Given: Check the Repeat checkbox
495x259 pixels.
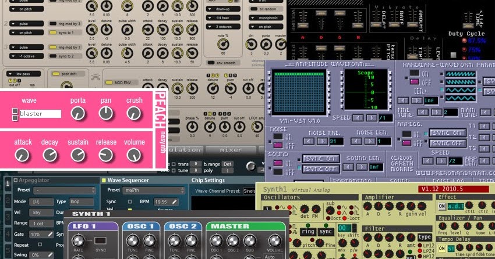Looking at the screenshot, I should (x=40, y=244).
